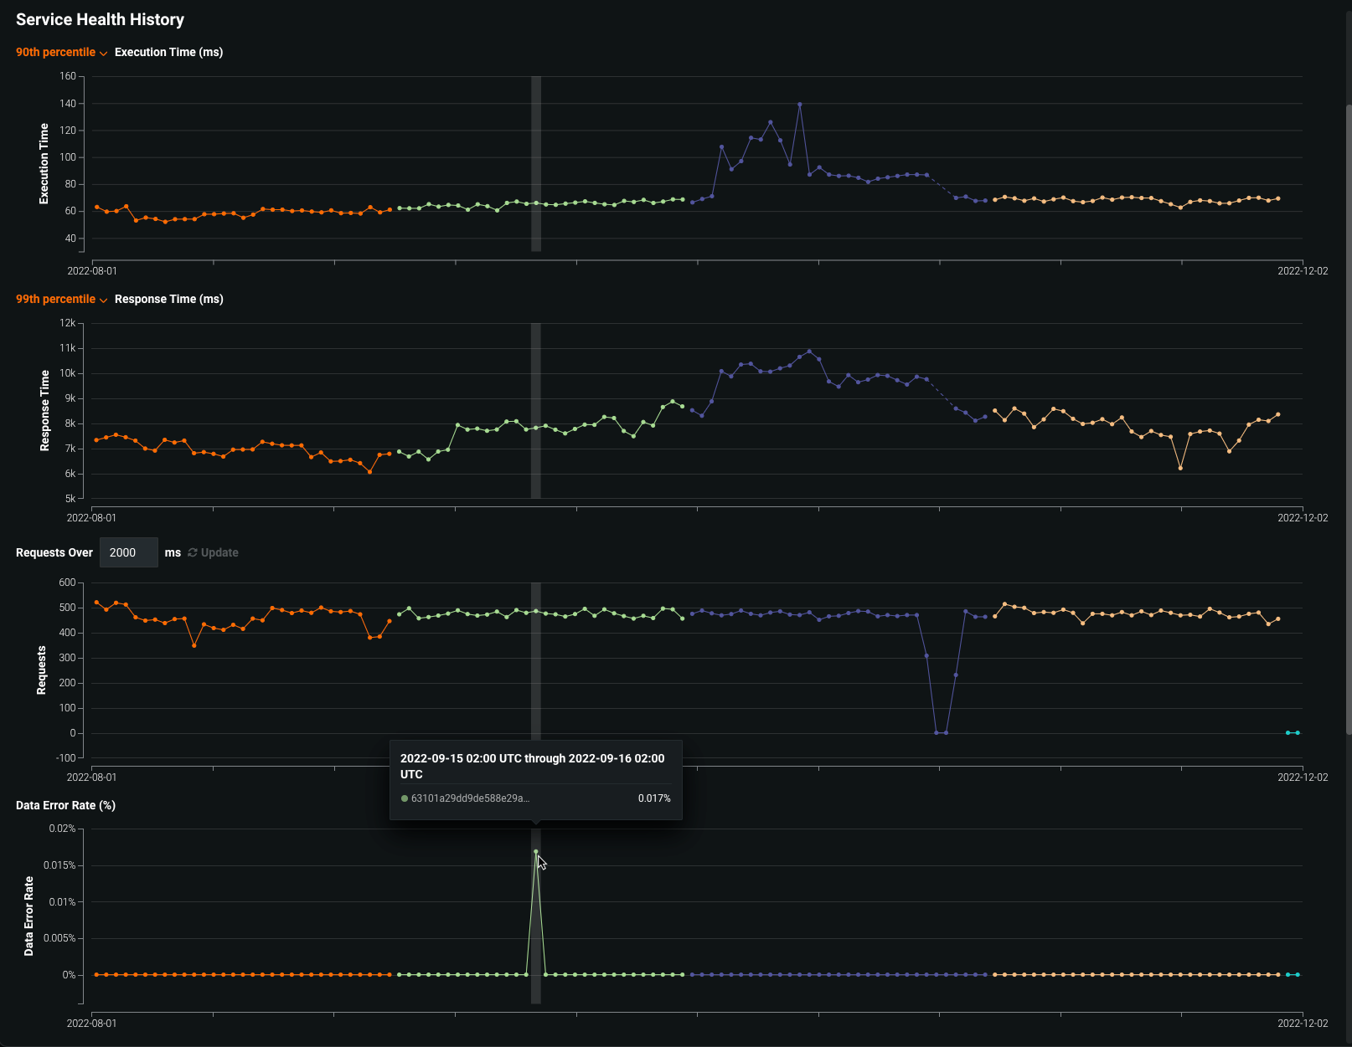This screenshot has height=1047, width=1352.
Task: Select the highest green point in Response Time chart
Action: [673, 402]
